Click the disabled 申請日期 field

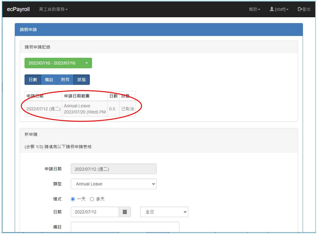[x=113, y=169]
